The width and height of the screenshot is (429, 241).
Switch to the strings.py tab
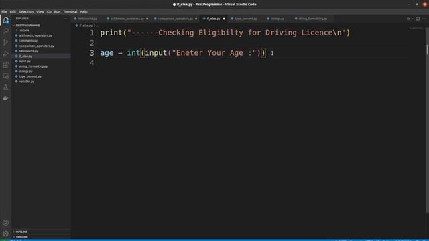(278, 19)
